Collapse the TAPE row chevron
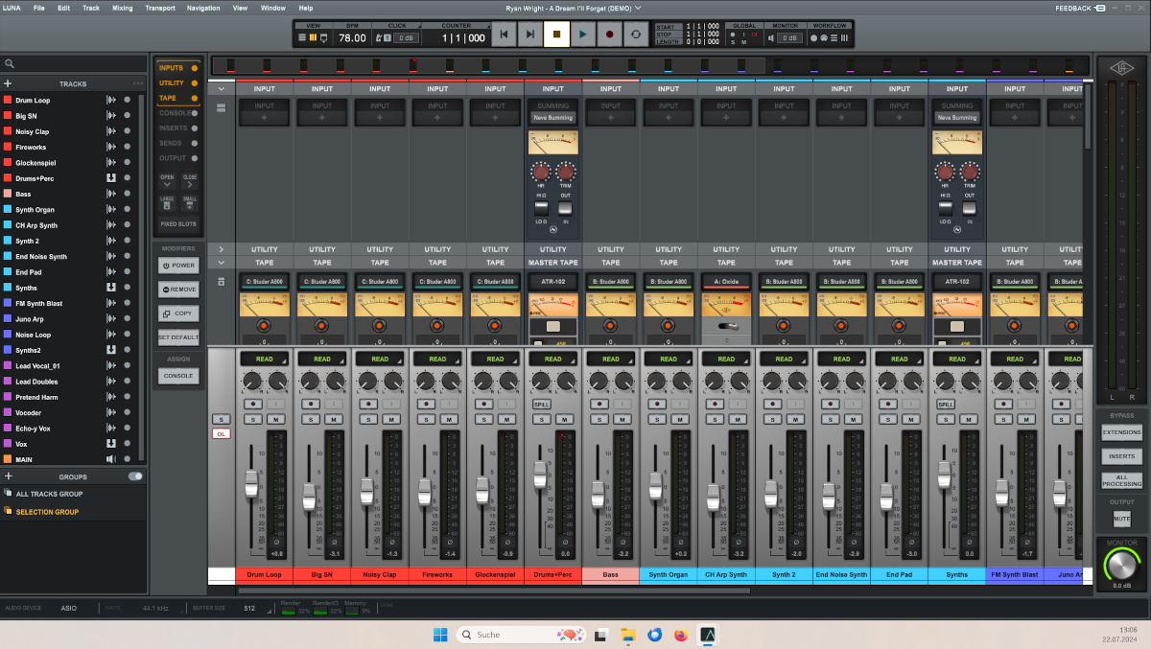Image resolution: width=1151 pixels, height=649 pixels. [x=222, y=263]
